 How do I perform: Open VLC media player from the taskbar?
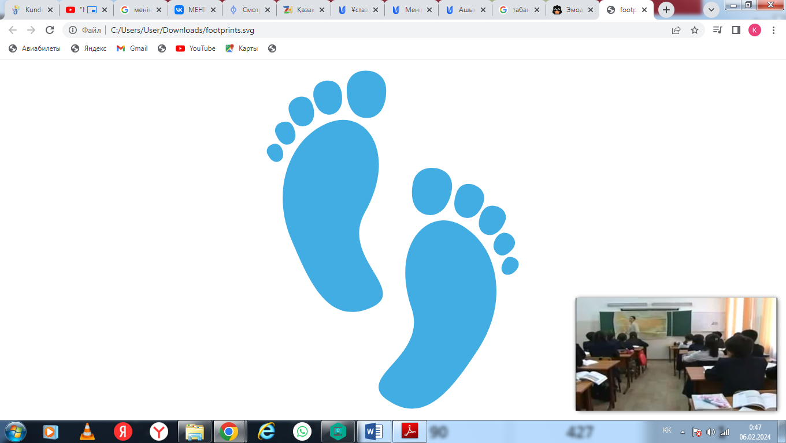(87, 431)
